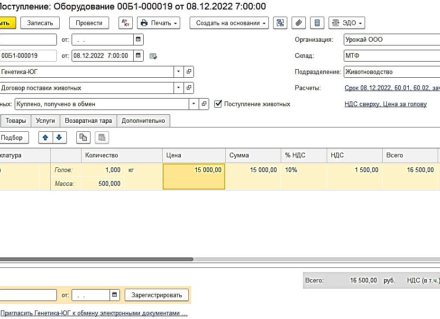This screenshot has height=319, width=440.
Task: Toggle the Поступление животных checkbox
Action: click(218, 104)
